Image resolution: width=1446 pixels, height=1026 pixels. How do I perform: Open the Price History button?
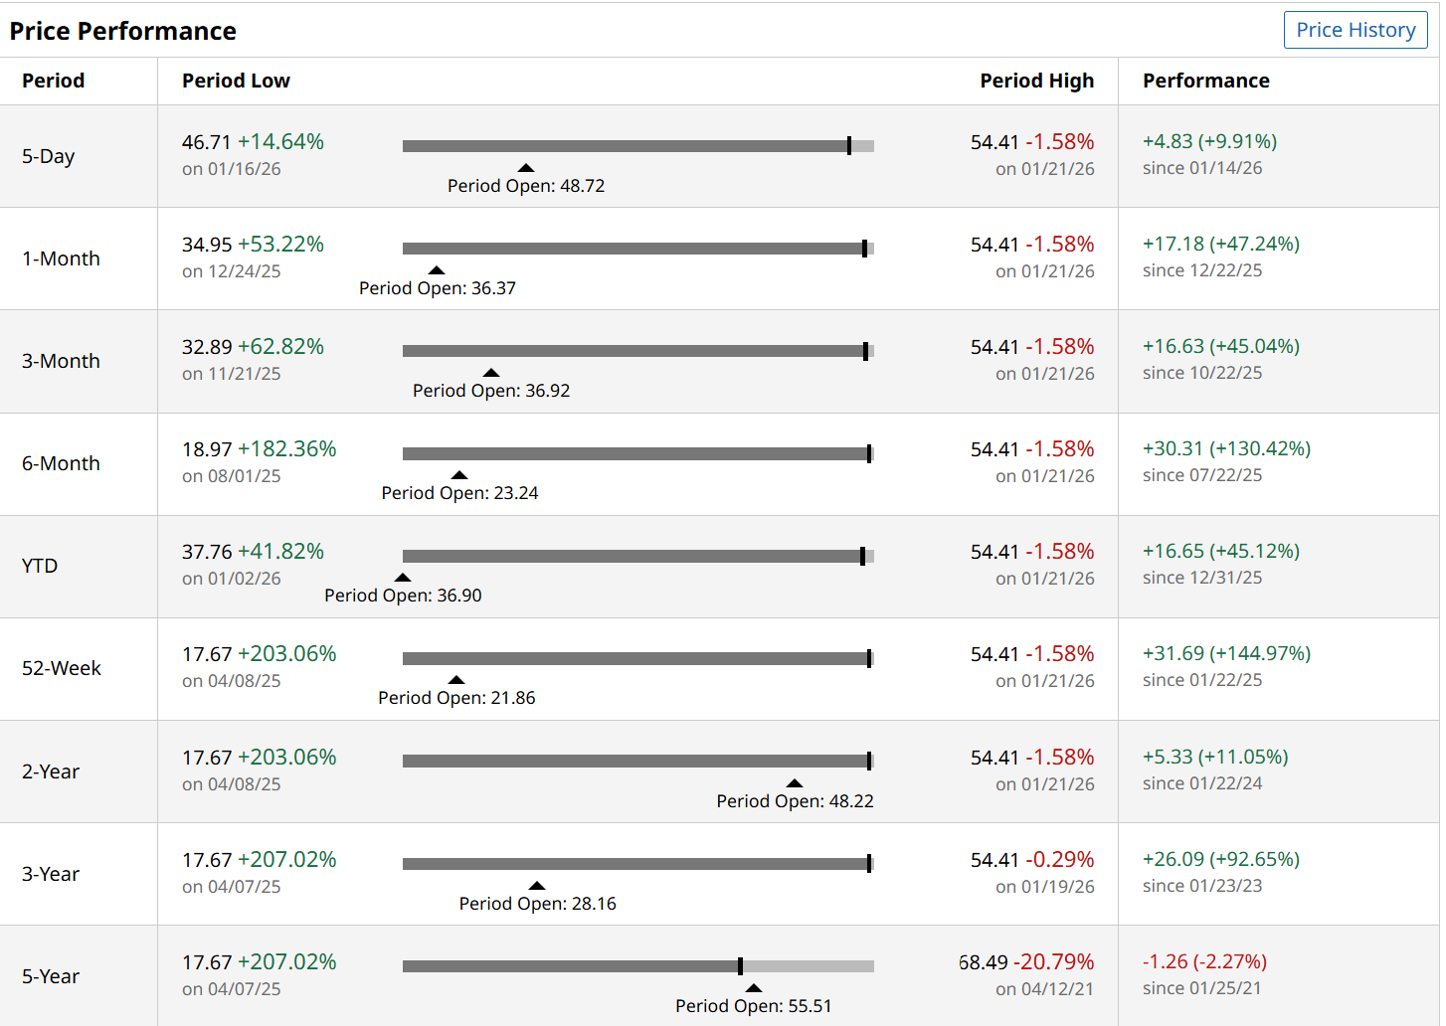pyautogui.click(x=1355, y=30)
